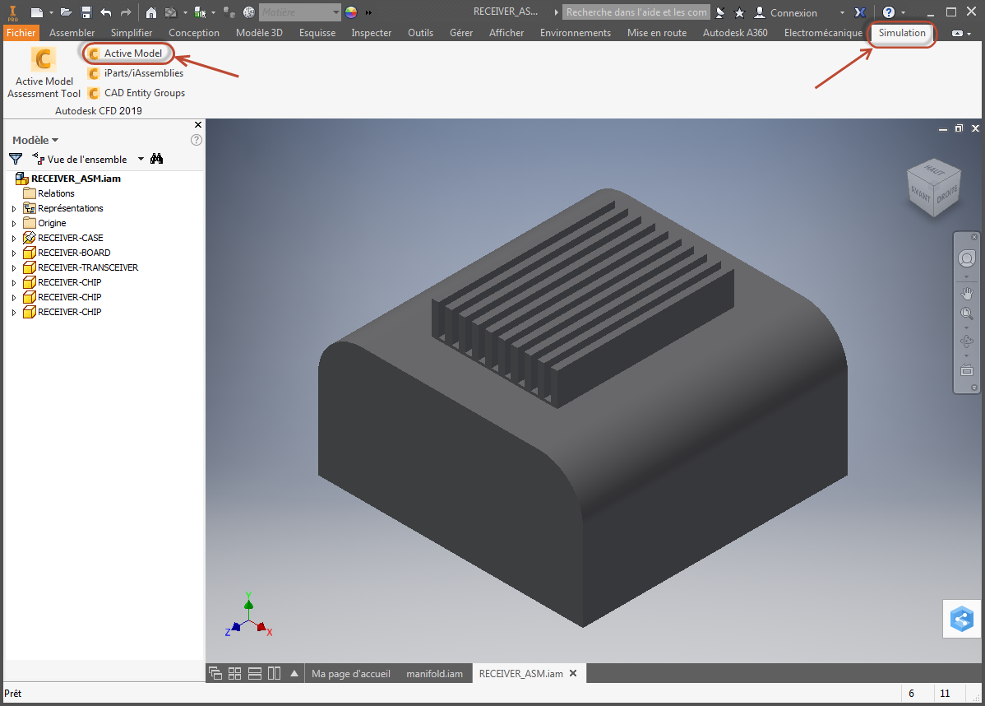
Task: Click the green parts selection icon
Action: pos(201,12)
